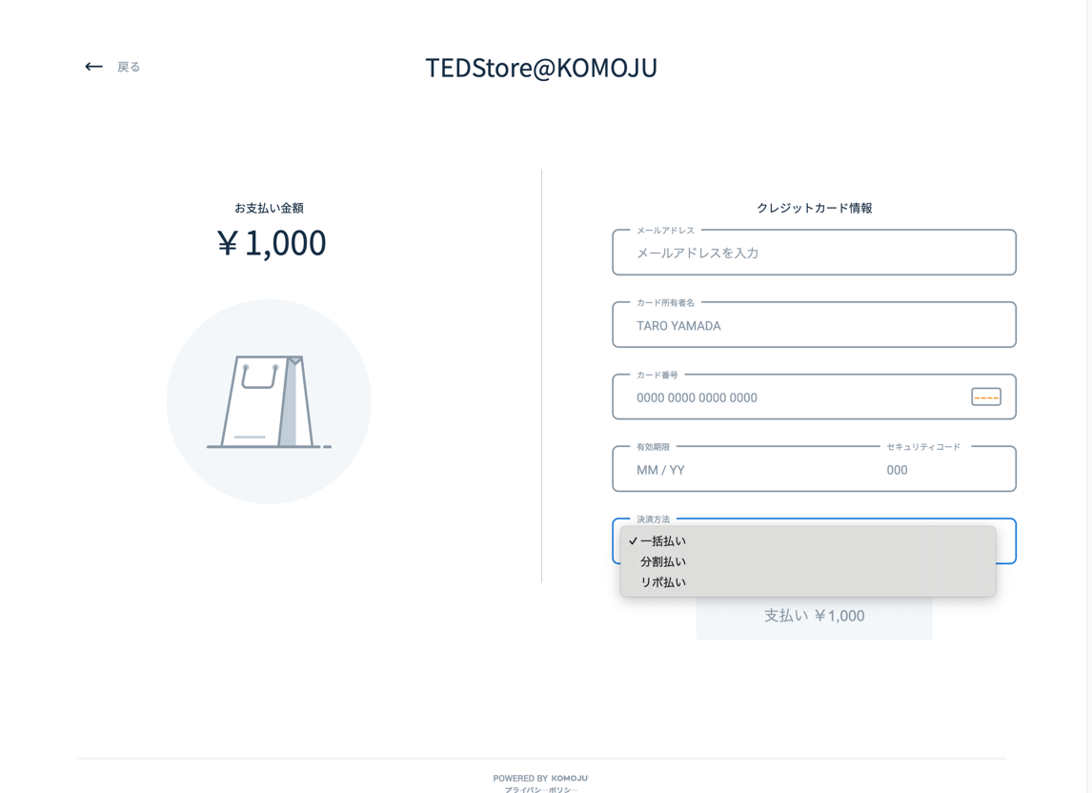Click the shopping bag illustration
Image resolution: width=1092 pixels, height=793 pixels.
tap(269, 401)
